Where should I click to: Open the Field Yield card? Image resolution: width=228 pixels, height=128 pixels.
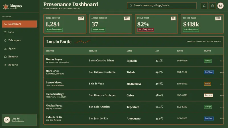[x=156, y=24]
